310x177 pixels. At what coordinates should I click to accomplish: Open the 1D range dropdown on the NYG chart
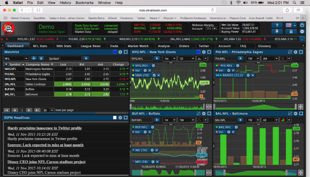click(x=193, y=58)
